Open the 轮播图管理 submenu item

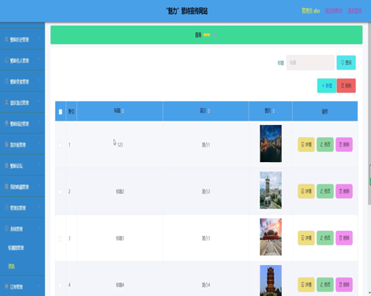[x=16, y=248]
